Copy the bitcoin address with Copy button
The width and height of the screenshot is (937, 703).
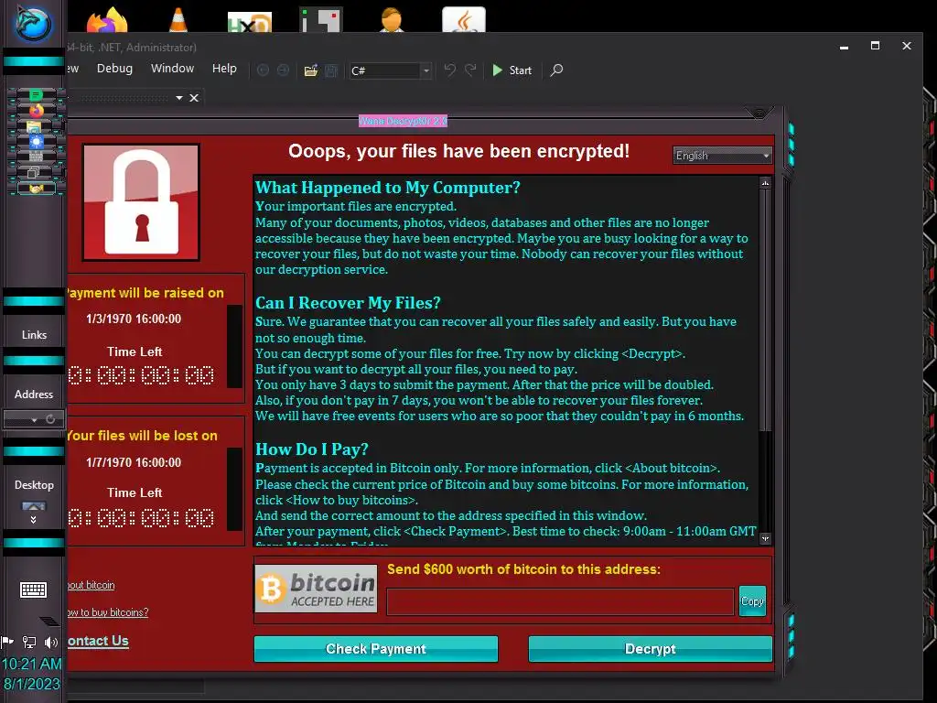752,600
